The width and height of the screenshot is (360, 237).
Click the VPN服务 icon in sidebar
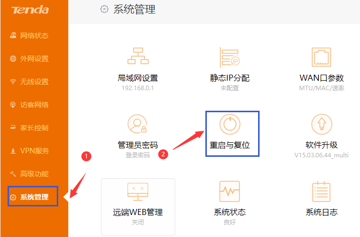(x=13, y=151)
